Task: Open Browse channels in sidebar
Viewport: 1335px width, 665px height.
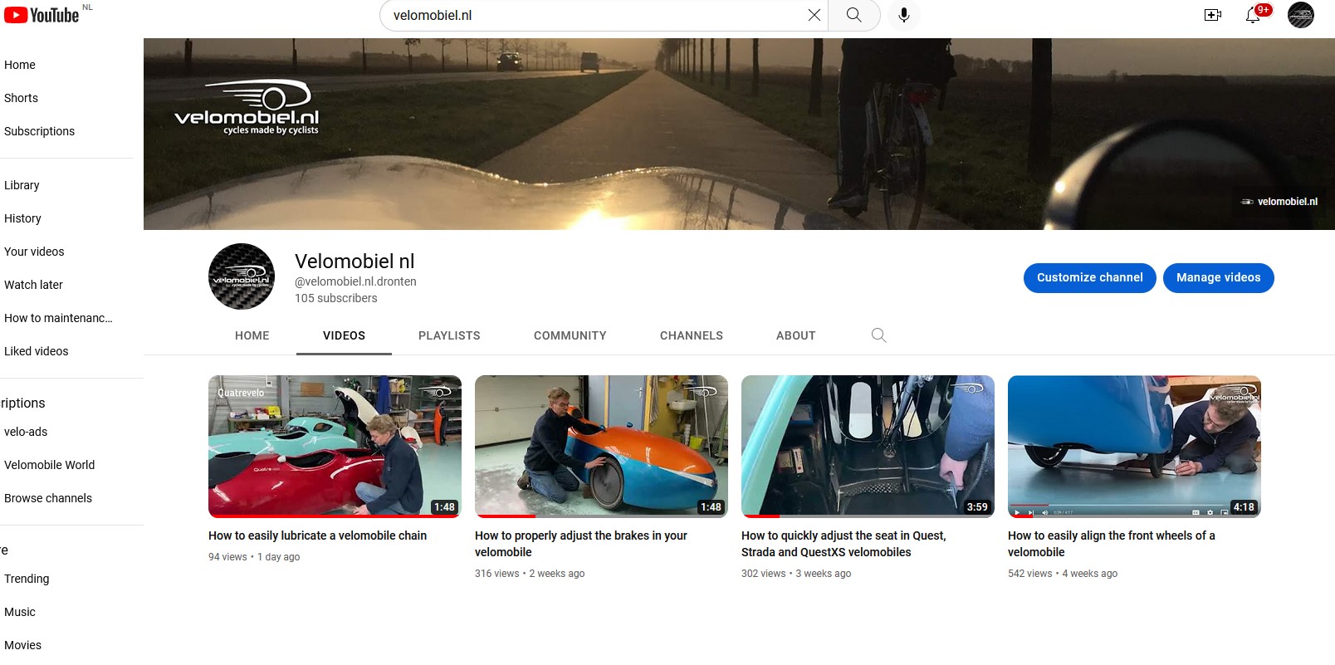Action: (48, 498)
